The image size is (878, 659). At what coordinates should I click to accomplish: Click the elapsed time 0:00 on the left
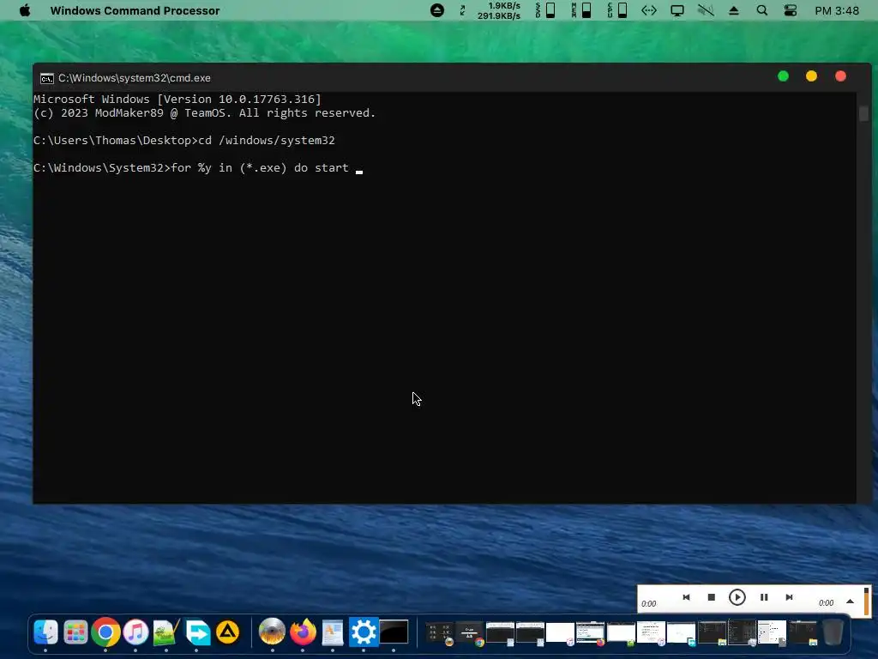pyautogui.click(x=648, y=604)
